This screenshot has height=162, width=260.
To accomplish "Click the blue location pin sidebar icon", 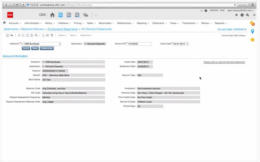I will point(252,31).
